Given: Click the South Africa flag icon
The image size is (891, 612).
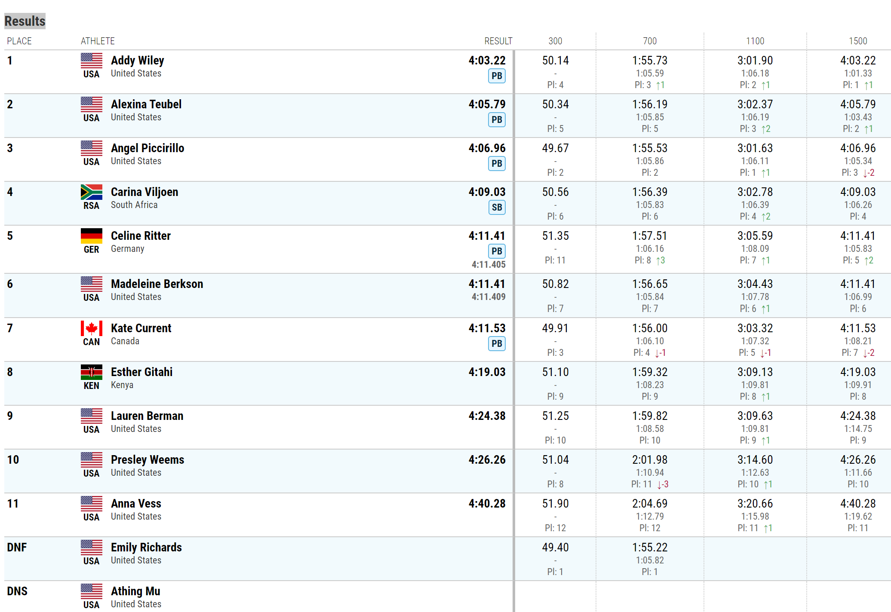Looking at the screenshot, I should (92, 192).
